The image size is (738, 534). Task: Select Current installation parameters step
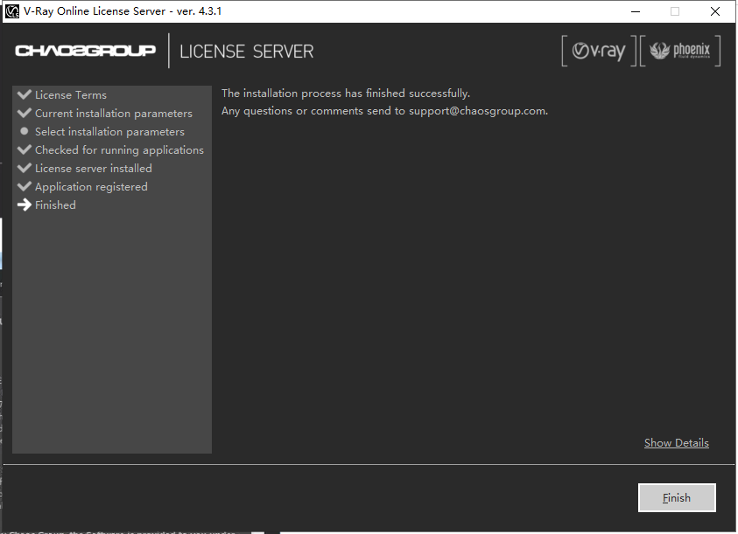click(x=114, y=114)
